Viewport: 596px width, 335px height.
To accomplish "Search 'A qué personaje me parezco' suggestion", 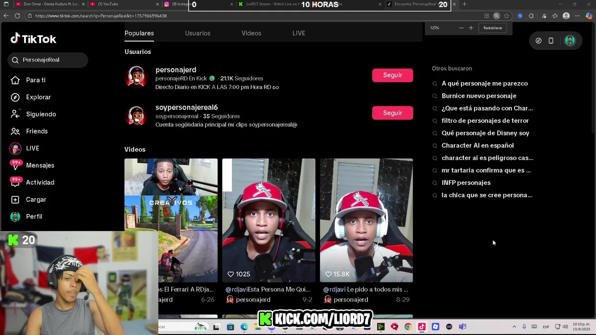I will [485, 84].
